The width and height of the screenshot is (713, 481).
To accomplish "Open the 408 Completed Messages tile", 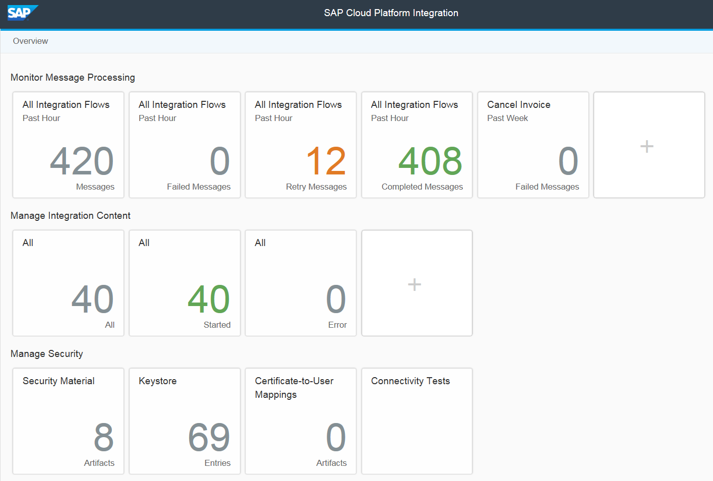I will click(417, 145).
